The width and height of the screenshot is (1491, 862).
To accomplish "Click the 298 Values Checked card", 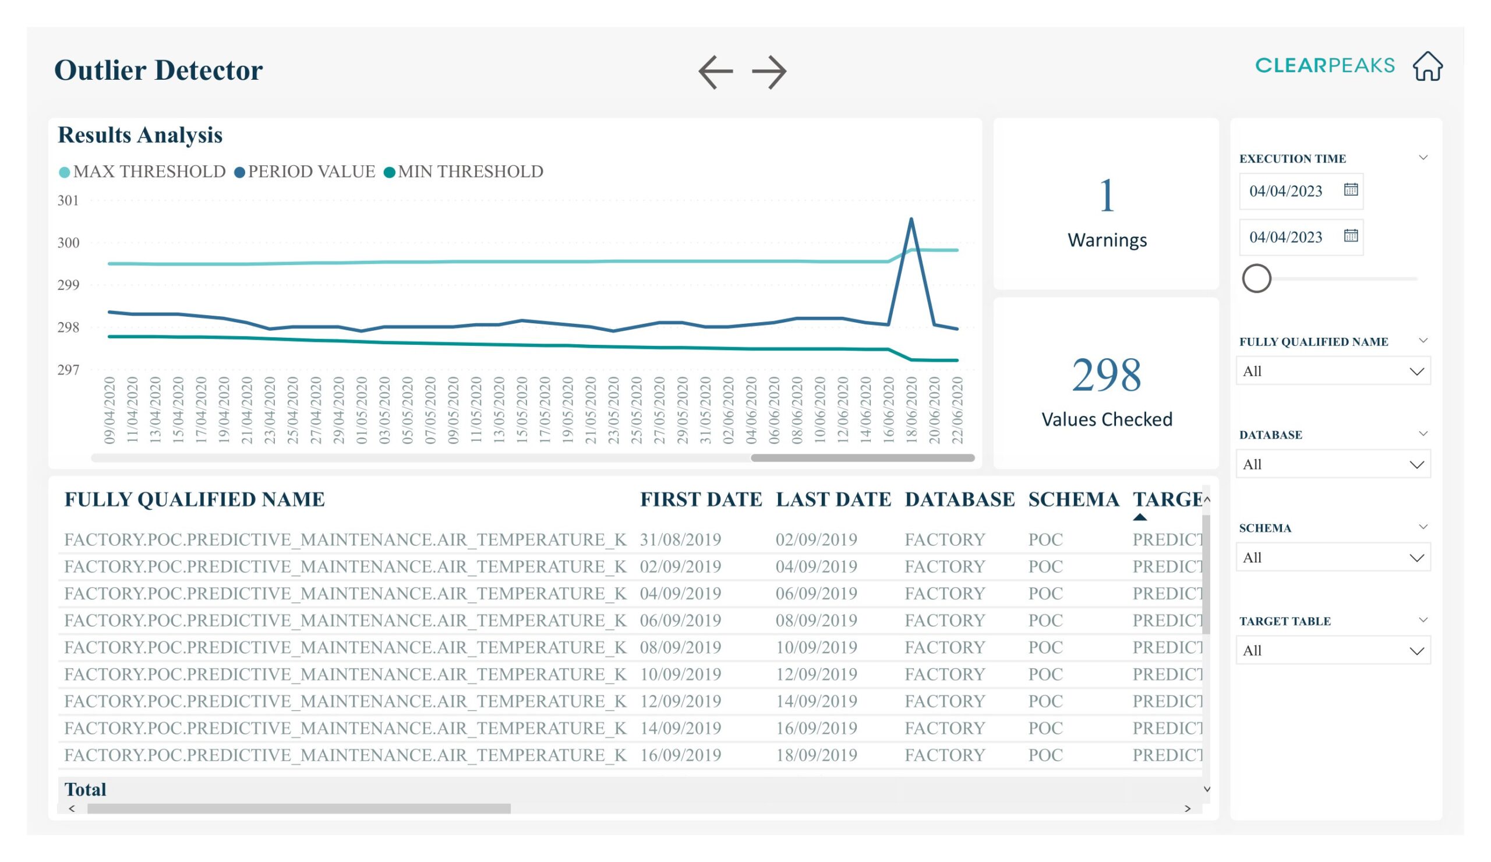I will 1106,383.
